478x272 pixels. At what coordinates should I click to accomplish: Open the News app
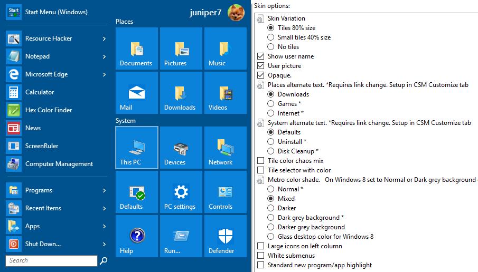[57, 128]
